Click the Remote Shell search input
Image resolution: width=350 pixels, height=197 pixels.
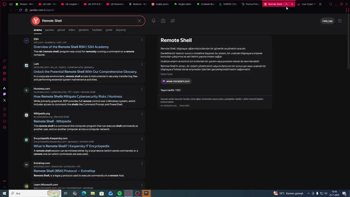pos(87,21)
